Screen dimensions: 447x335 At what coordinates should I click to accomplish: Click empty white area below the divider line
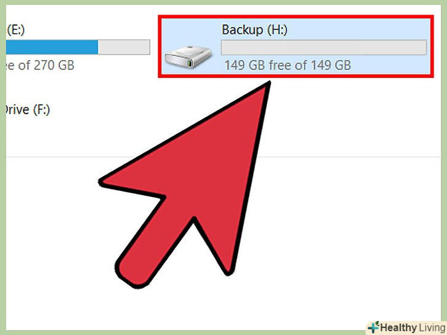(x=342, y=228)
